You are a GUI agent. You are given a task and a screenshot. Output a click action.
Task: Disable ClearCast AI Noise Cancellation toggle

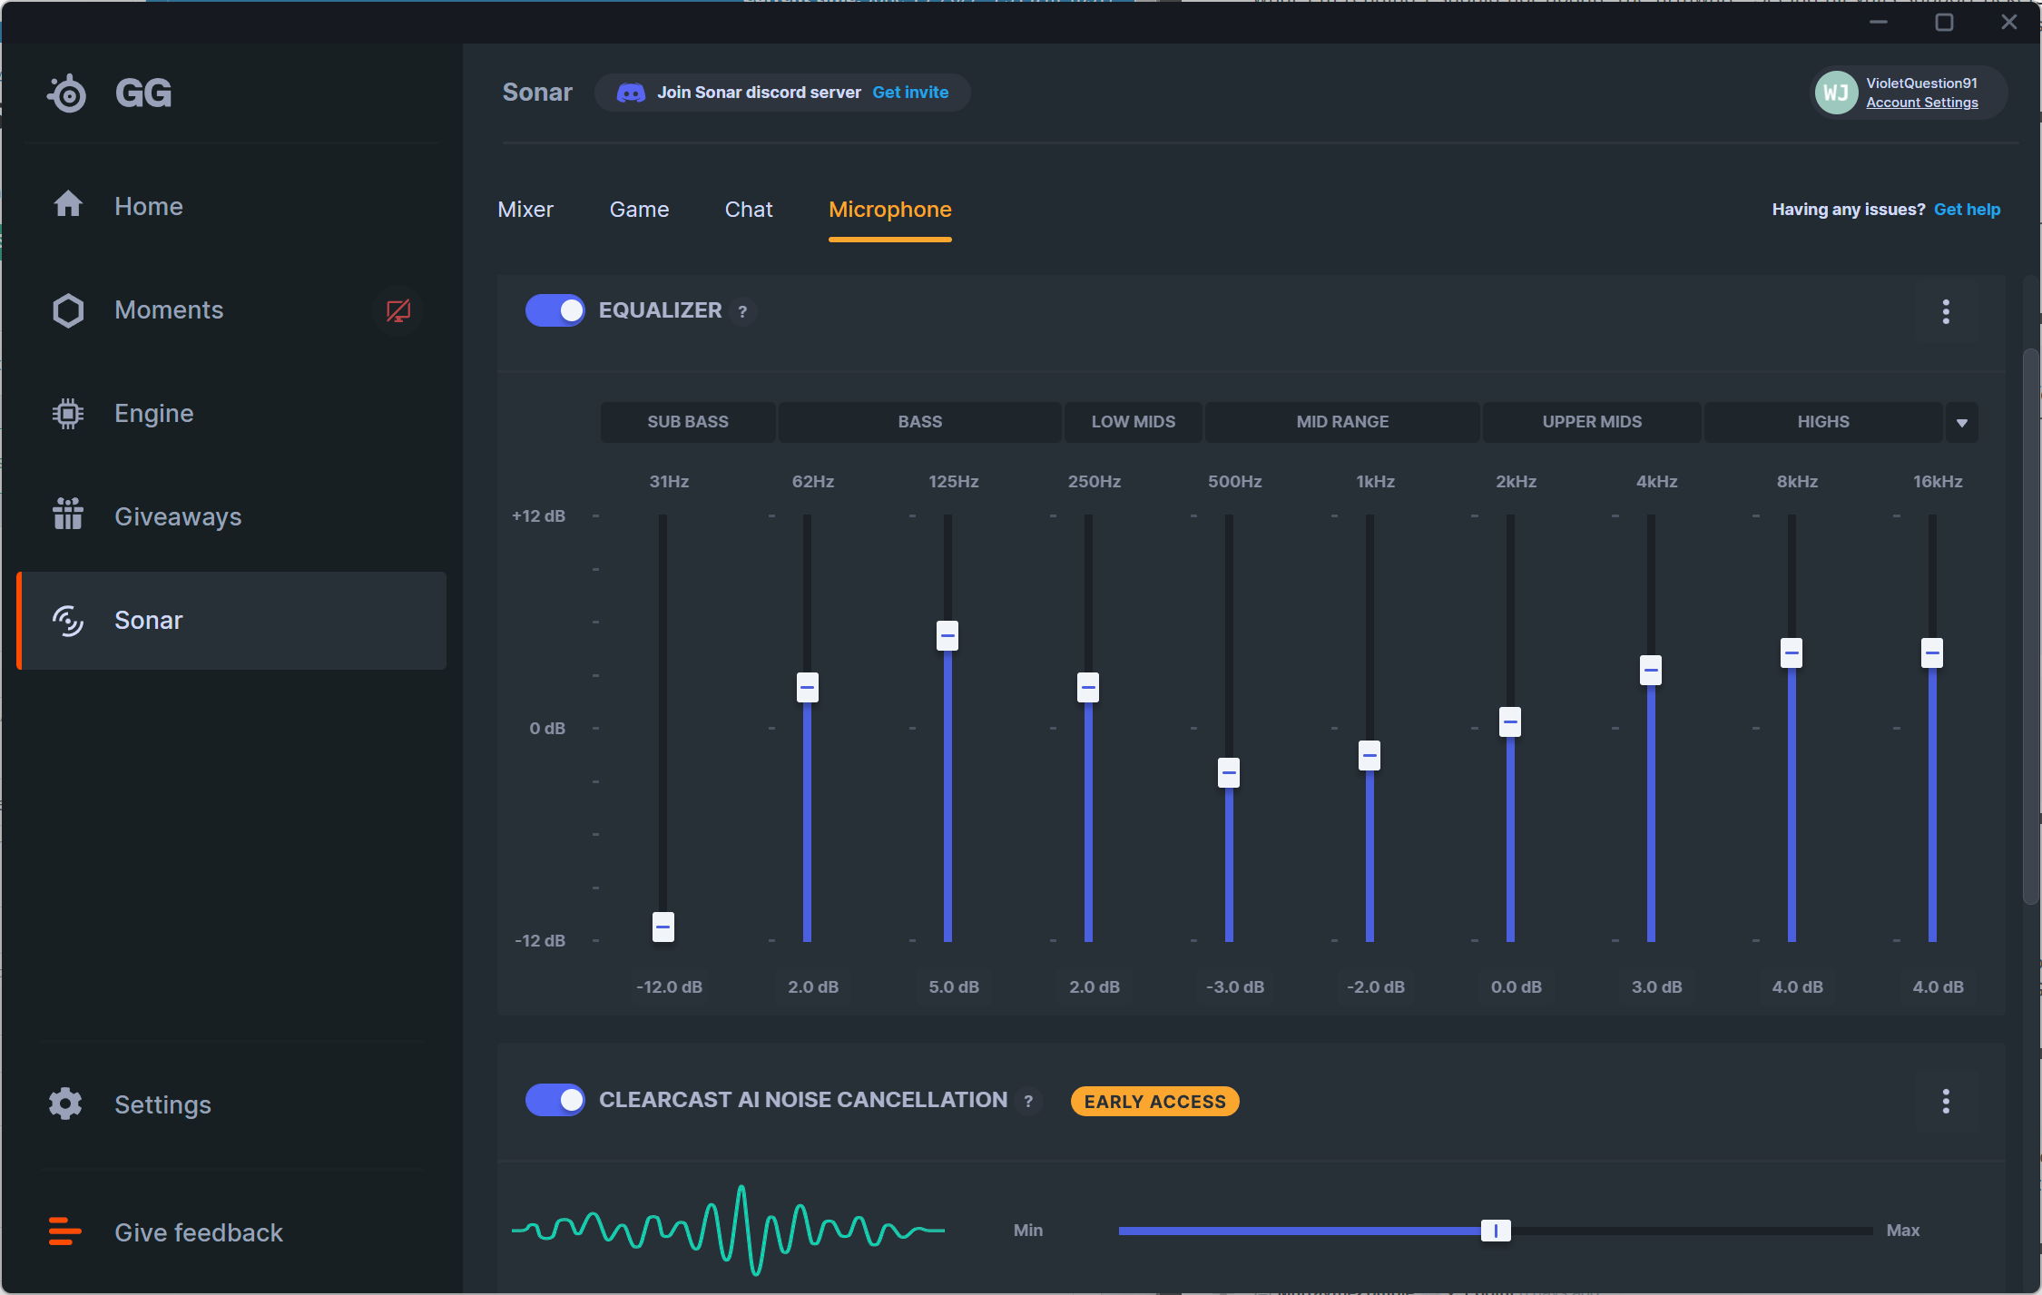(x=555, y=1100)
